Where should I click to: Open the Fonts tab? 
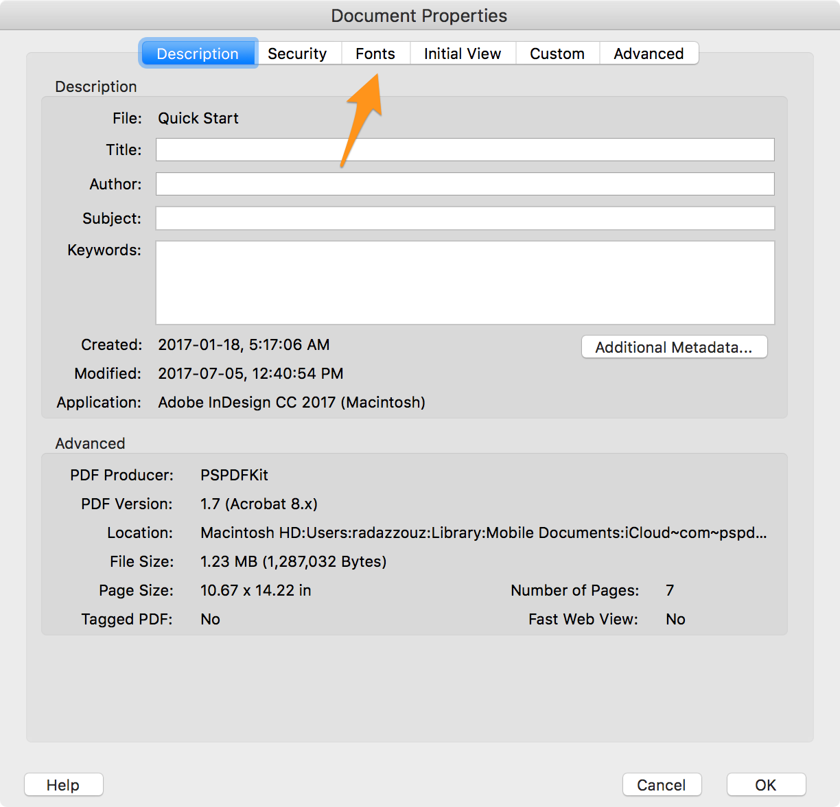pyautogui.click(x=375, y=53)
